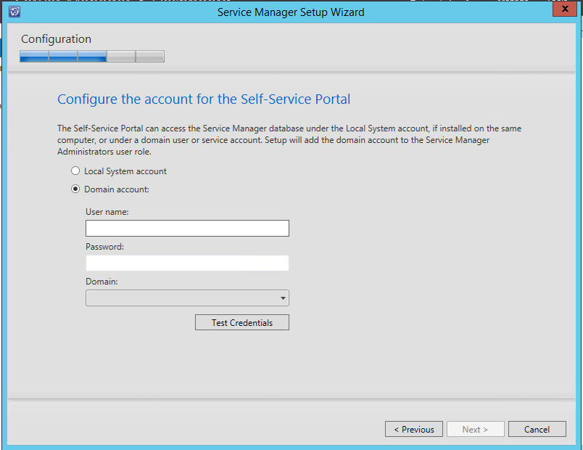Click the Domain combo box arrow

pyautogui.click(x=282, y=298)
